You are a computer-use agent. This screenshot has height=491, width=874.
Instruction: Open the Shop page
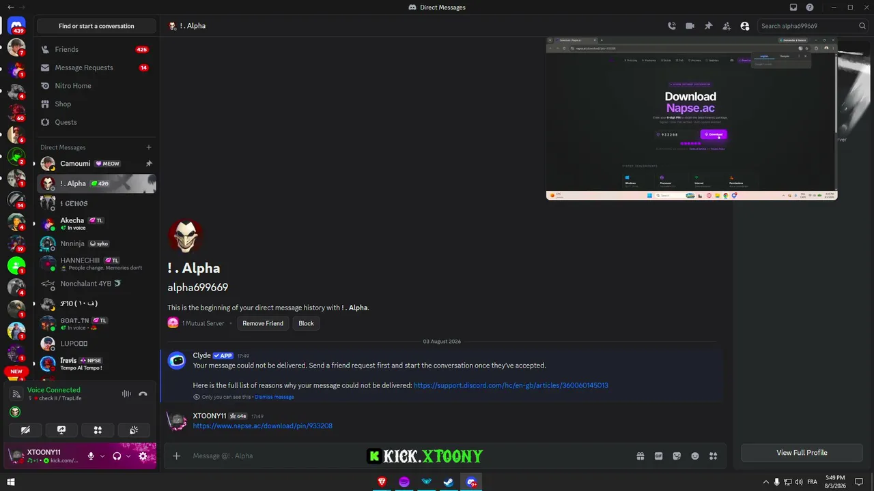tap(96, 104)
